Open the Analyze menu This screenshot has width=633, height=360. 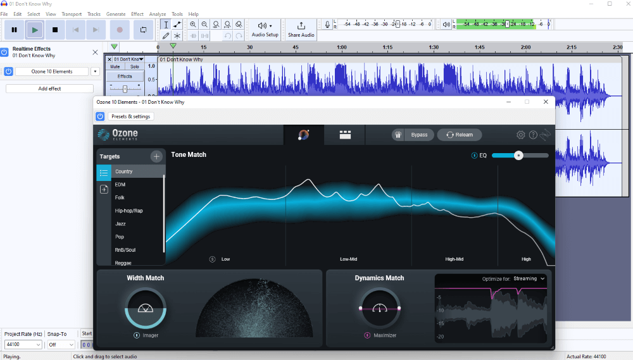click(158, 14)
